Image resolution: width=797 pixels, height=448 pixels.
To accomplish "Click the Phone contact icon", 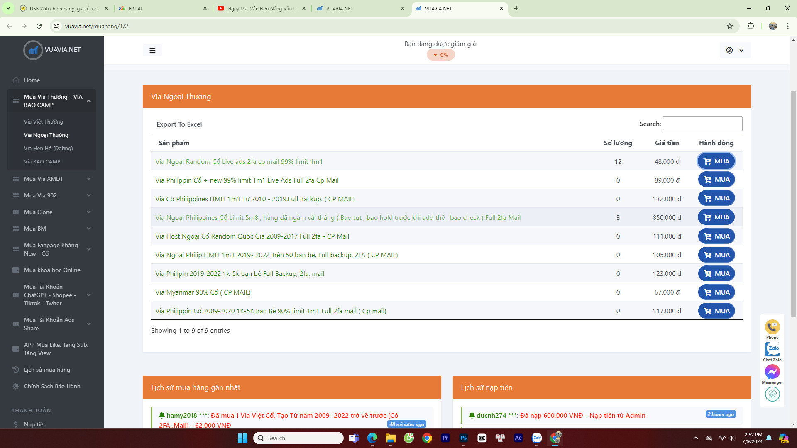I will coord(772,327).
